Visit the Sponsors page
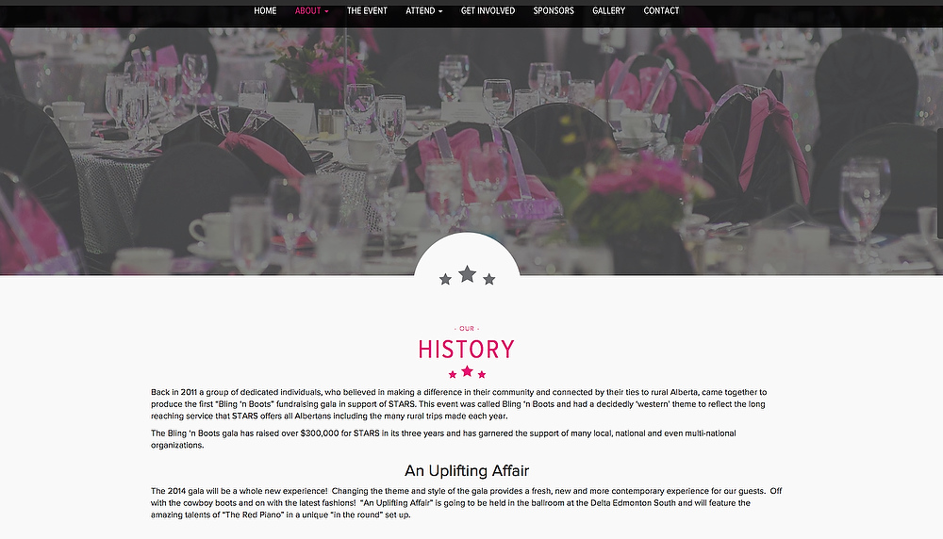This screenshot has width=943, height=539. click(554, 10)
